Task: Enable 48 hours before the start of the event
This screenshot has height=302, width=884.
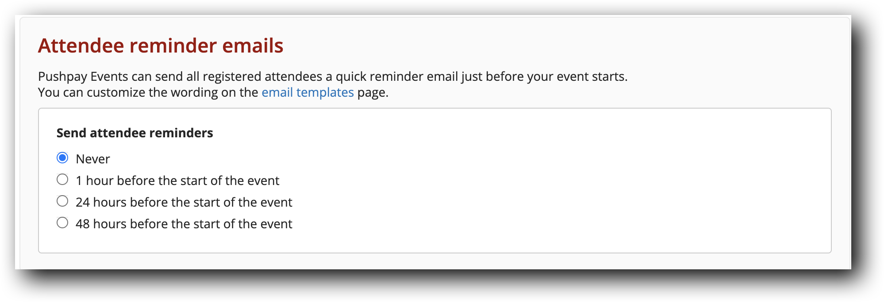Action: pos(62,223)
